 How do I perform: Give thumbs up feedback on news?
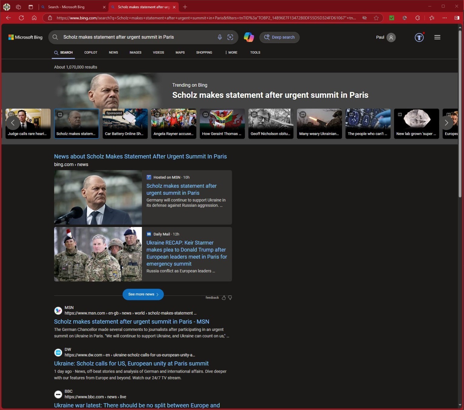click(224, 298)
